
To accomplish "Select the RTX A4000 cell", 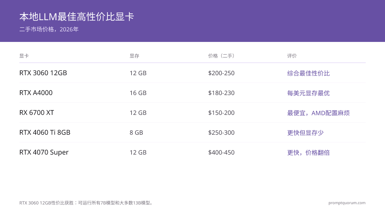I will click(x=36, y=93).
